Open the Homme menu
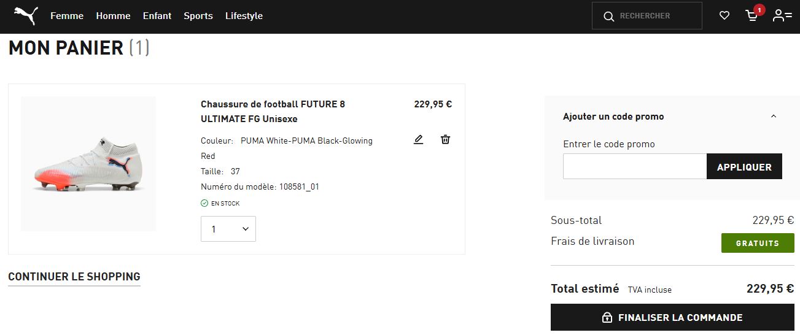This screenshot has width=800, height=335. [113, 16]
